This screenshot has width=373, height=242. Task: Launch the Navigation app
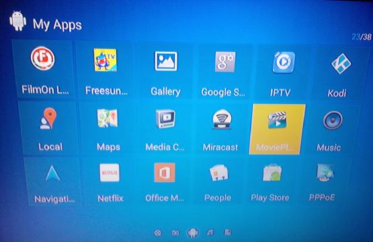point(53,182)
